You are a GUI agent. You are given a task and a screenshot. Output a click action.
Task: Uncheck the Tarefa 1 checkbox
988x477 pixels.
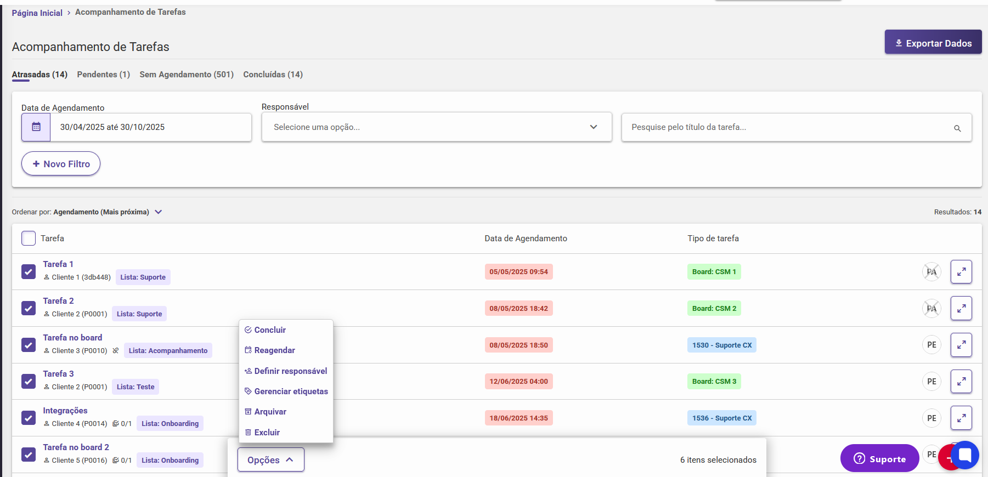pyautogui.click(x=29, y=272)
